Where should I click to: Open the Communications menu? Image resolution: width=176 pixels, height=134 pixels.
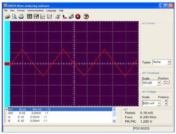[35, 11]
